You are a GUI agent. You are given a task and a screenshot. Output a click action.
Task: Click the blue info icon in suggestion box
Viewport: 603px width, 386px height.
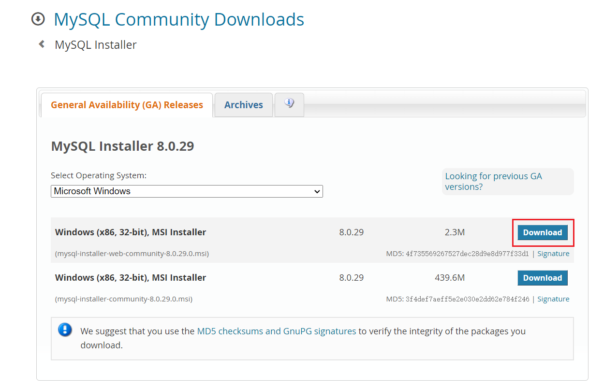click(65, 330)
